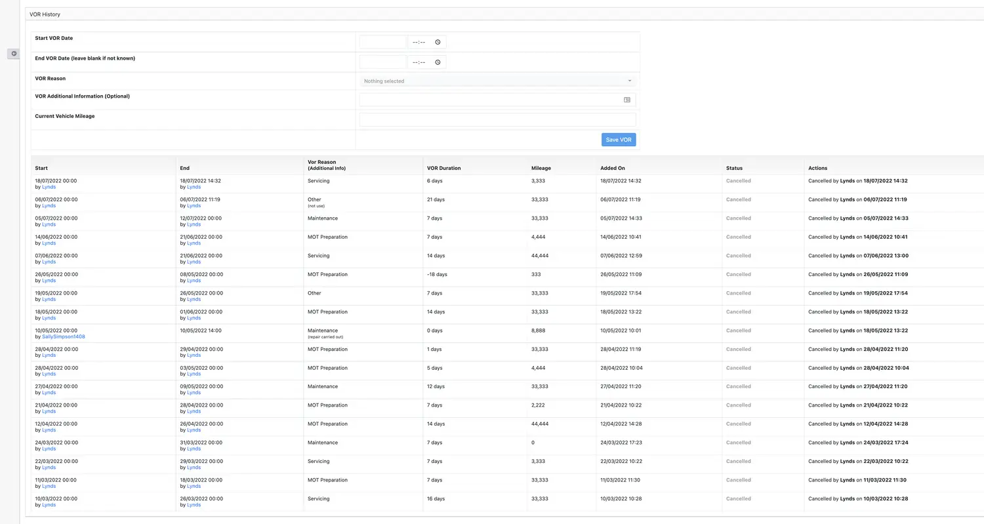
Task: Click the Current Vehicle Mileage field
Action: click(497, 120)
